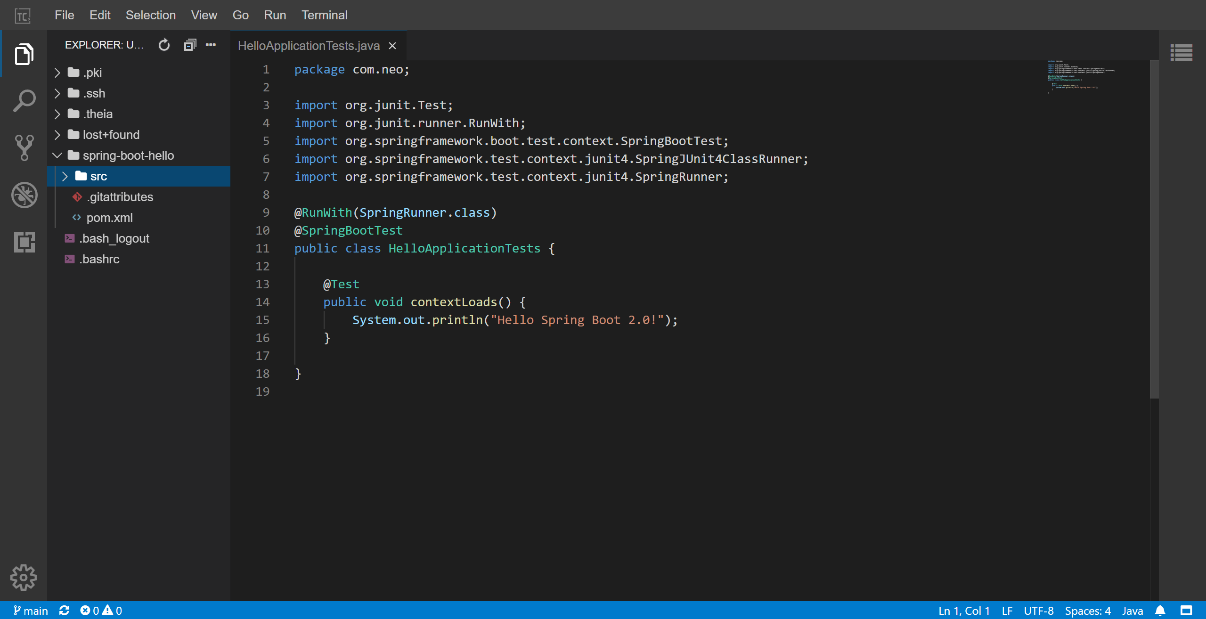Viewport: 1206px width, 619px height.
Task: Click the "Hello Spring Boot 2.0!" string
Action: pos(577,320)
